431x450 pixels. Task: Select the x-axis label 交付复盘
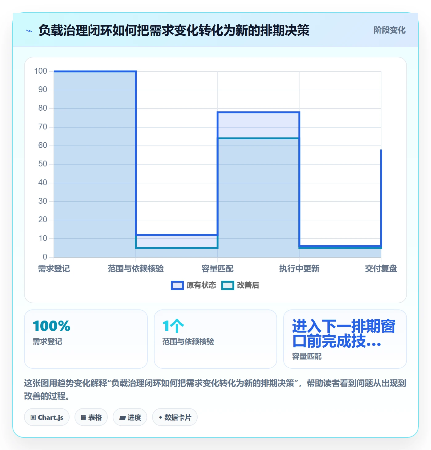coord(381,269)
